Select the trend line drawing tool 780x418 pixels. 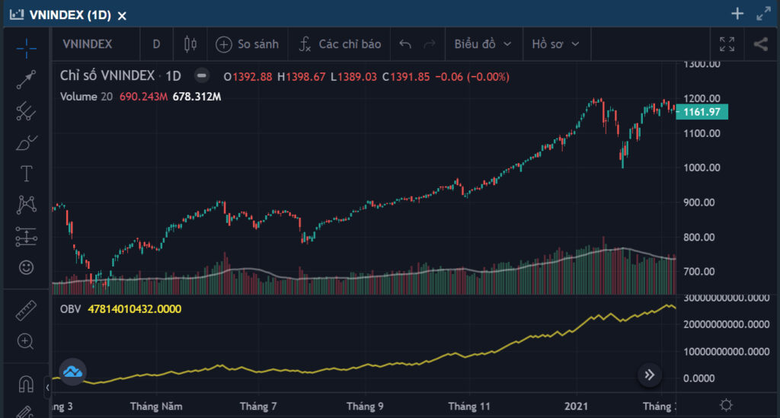click(x=26, y=79)
